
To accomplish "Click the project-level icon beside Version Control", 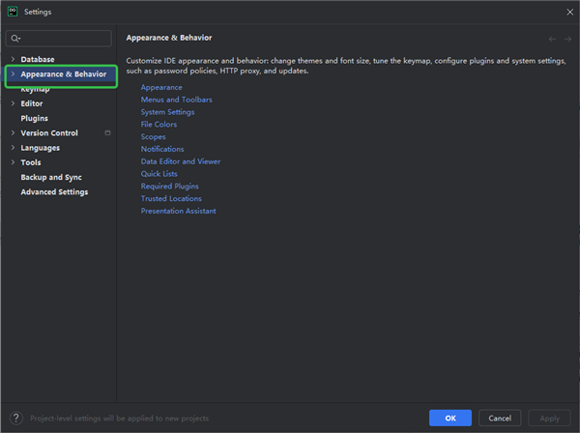I will tap(107, 133).
